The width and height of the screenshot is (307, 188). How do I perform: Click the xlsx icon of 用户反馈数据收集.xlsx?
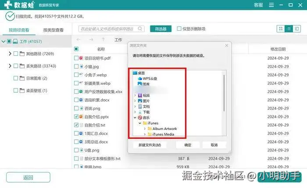81,91
